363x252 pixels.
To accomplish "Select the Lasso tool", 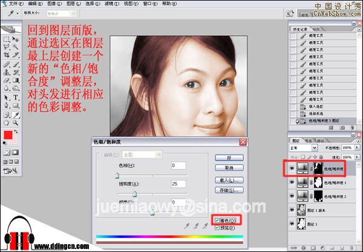I will (7, 47).
